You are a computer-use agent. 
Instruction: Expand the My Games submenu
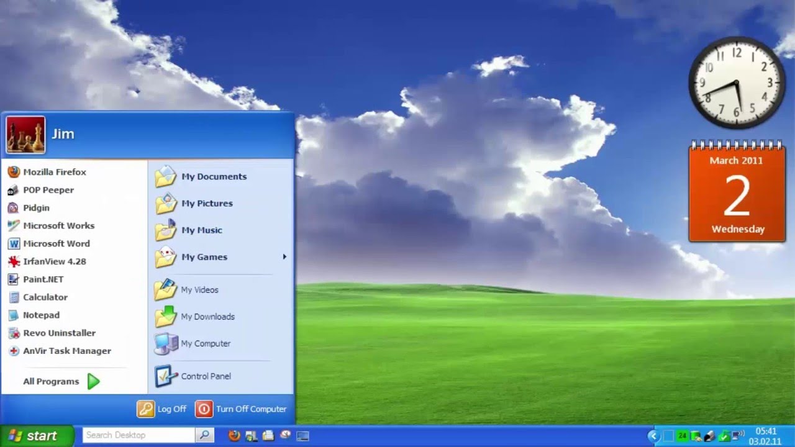point(220,256)
